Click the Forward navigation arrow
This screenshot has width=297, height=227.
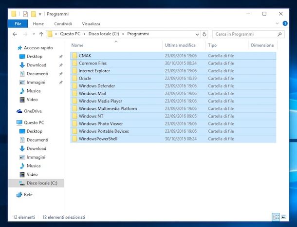pos(25,34)
